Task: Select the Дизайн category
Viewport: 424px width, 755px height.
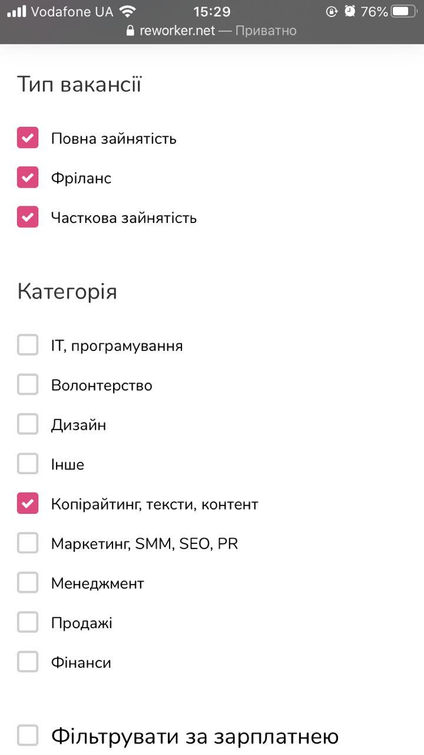Action: [x=27, y=424]
